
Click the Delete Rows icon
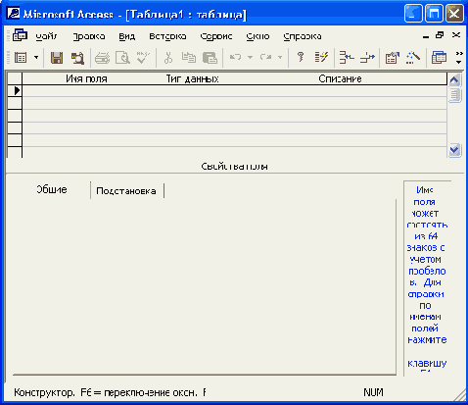coord(367,58)
